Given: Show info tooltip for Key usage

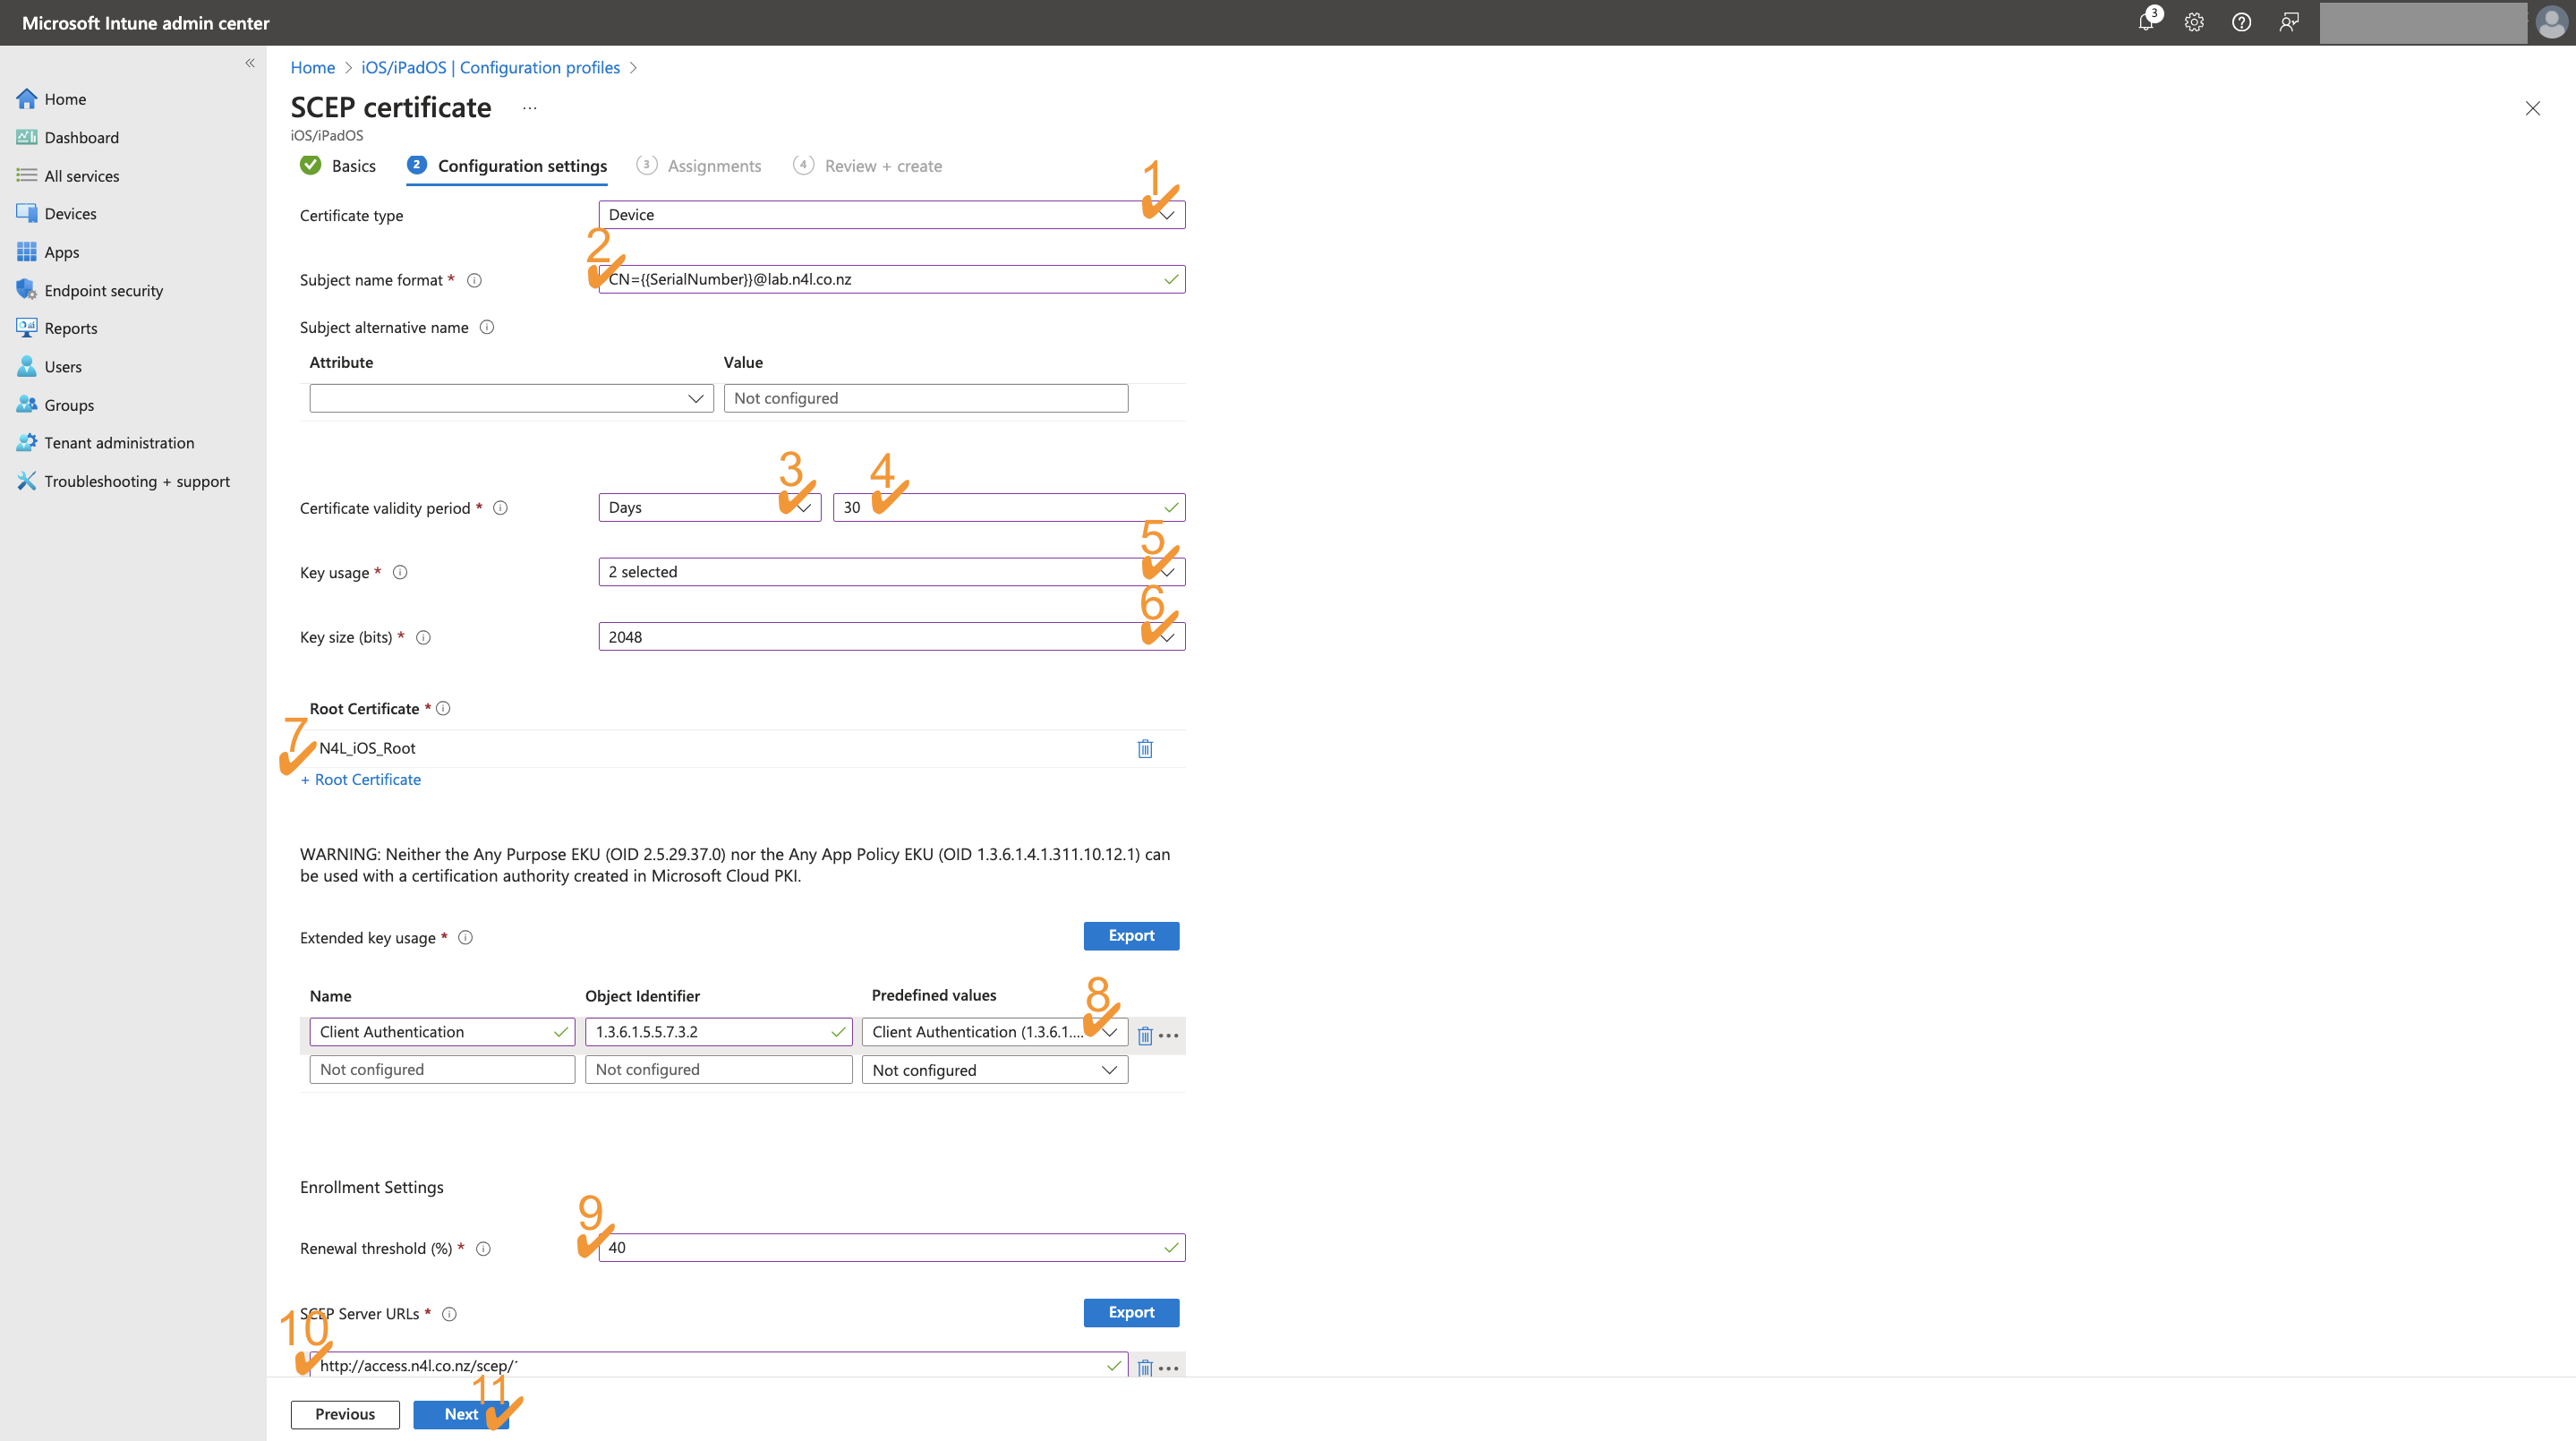Looking at the screenshot, I should [399, 572].
